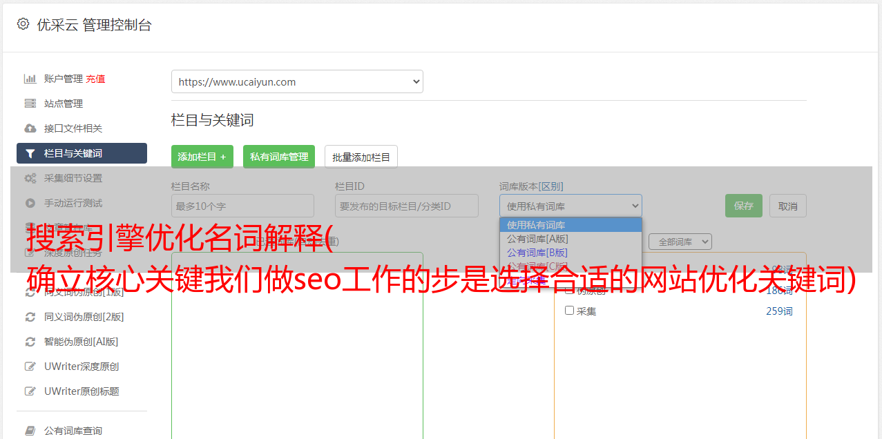Click the funnel icon for 栏目与关键词
The height and width of the screenshot is (439, 882).
30,153
